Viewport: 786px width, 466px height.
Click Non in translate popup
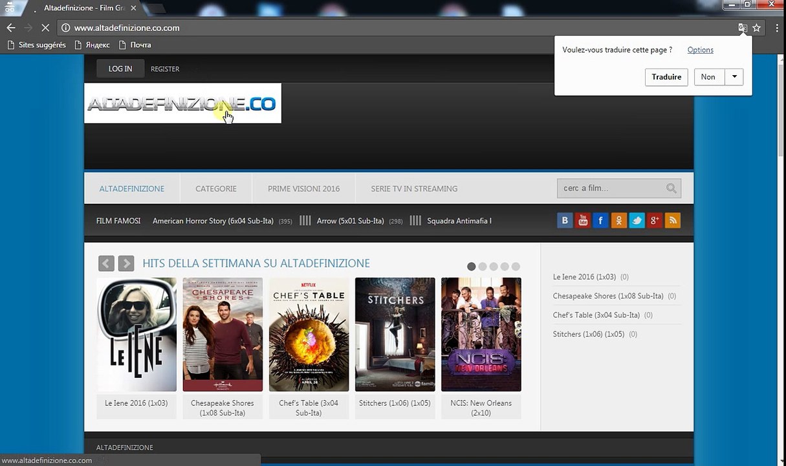pyautogui.click(x=710, y=77)
